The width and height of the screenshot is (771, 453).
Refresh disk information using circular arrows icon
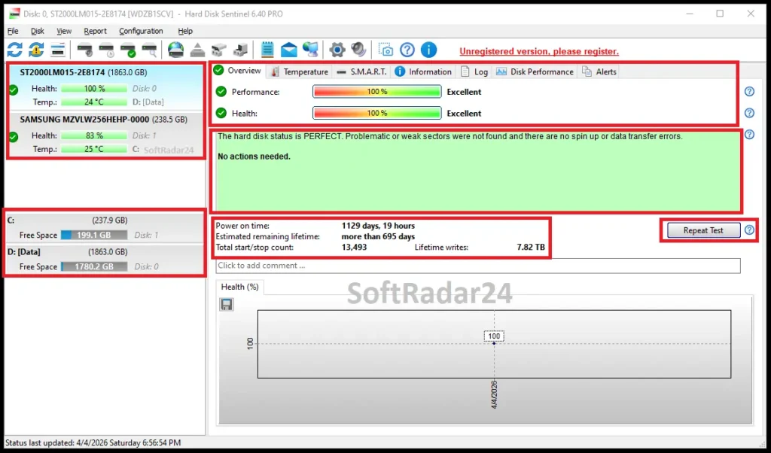pos(13,49)
